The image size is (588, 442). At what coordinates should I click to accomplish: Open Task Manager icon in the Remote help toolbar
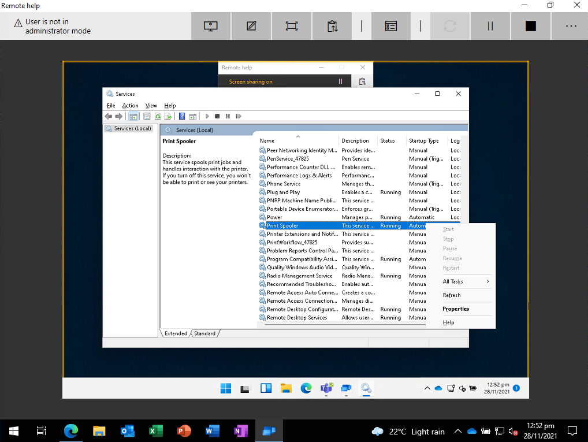[x=391, y=26]
